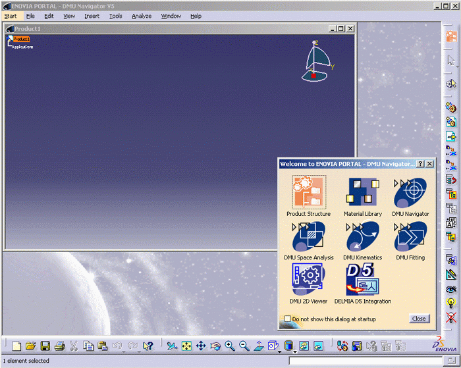
Task: Open the Quick View dropdown arrow beside the cube icon
Action: click(x=279, y=352)
